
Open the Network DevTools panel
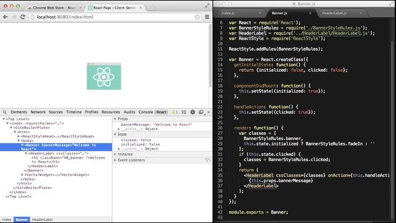tap(38, 112)
